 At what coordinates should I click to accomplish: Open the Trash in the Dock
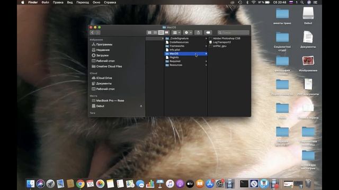point(308,184)
